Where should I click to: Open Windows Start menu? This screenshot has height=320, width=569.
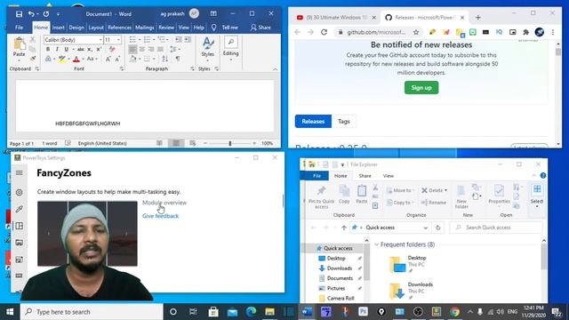click(10, 312)
